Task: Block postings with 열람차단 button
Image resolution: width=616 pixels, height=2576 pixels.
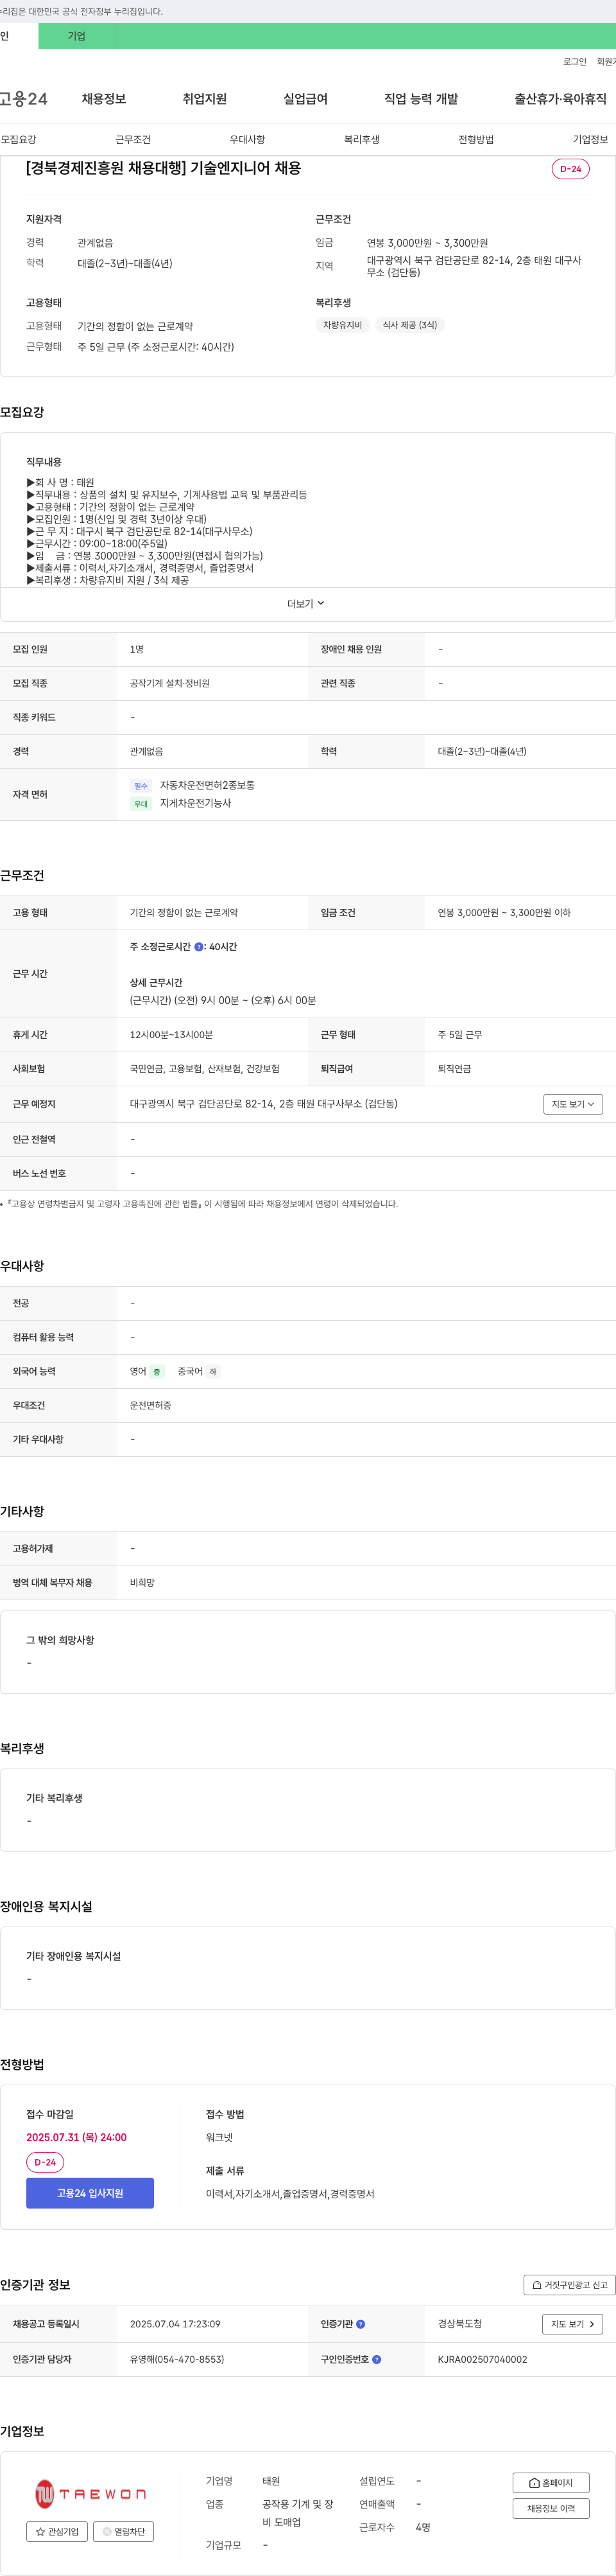Action: [x=124, y=2532]
